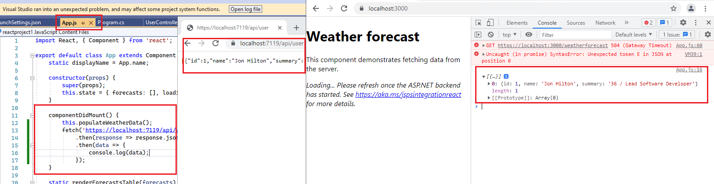Open DevTools settings gear
This screenshot has width=714, height=184.
pos(683,22)
